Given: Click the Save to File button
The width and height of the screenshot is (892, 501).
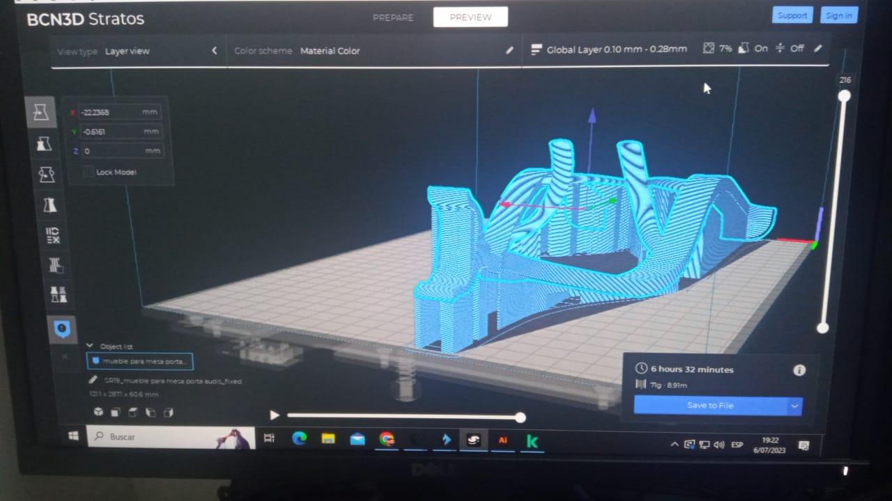Looking at the screenshot, I should point(710,406).
